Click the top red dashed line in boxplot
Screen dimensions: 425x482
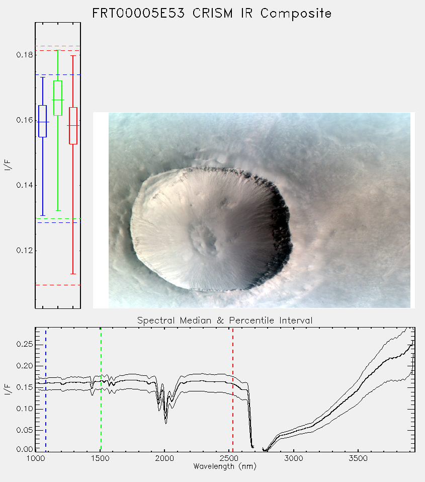click(x=58, y=51)
